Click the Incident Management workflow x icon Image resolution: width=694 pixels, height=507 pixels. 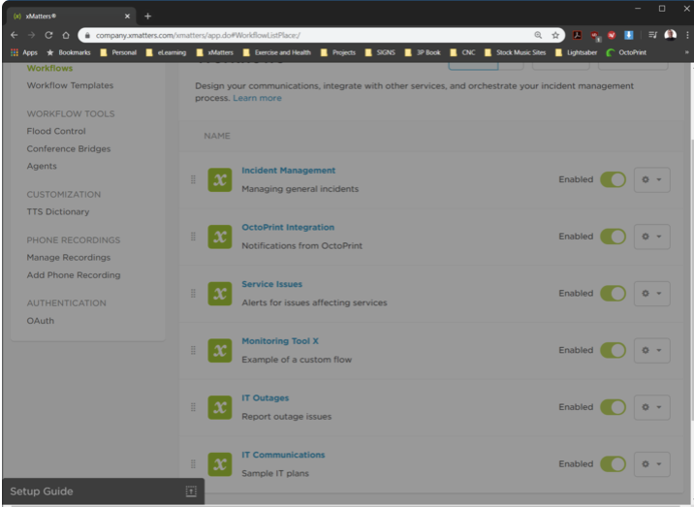pos(220,179)
